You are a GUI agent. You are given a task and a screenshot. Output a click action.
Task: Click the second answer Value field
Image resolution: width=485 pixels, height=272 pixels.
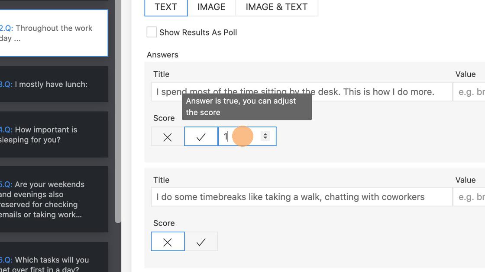pyautogui.click(x=469, y=197)
